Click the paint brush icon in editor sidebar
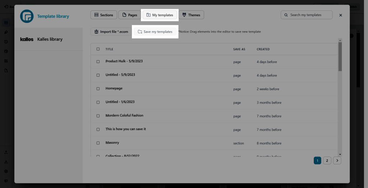This screenshot has height=188, width=368. [x=6, y=32]
